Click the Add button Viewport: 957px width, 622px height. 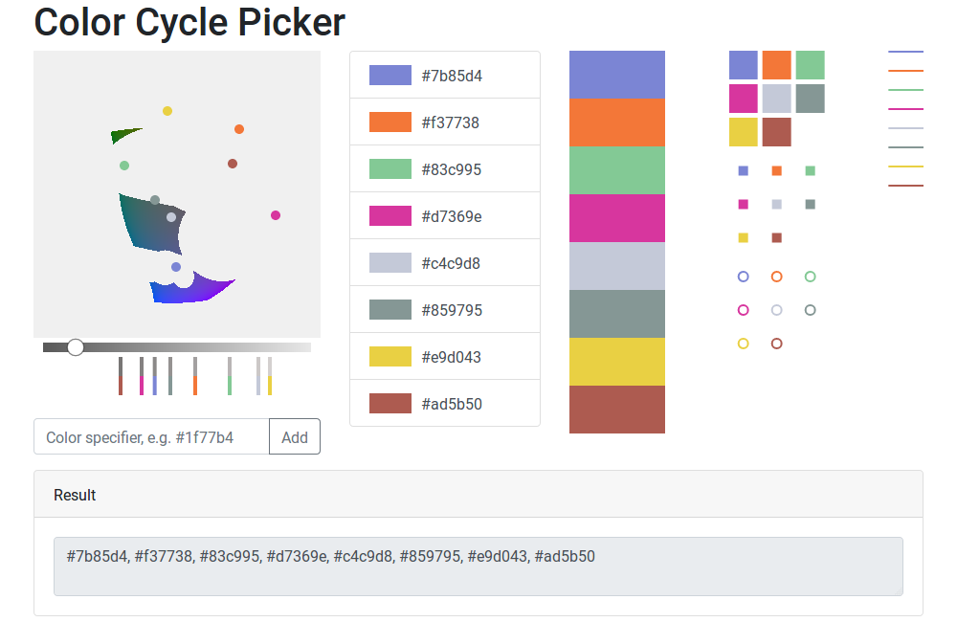pos(295,436)
